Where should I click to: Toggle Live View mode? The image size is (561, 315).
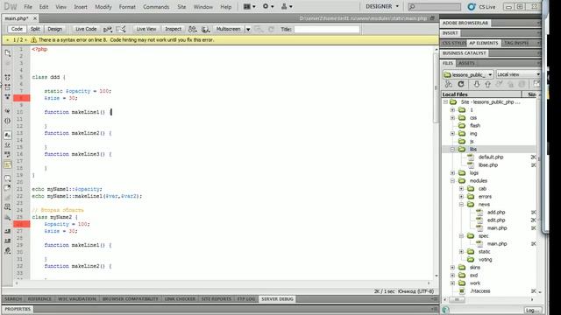(x=146, y=29)
